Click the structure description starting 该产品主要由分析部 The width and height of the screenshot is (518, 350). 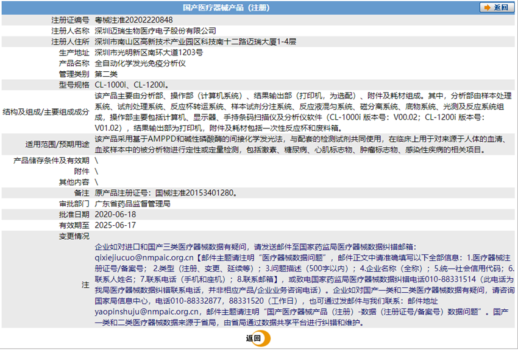pyautogui.click(x=303, y=112)
